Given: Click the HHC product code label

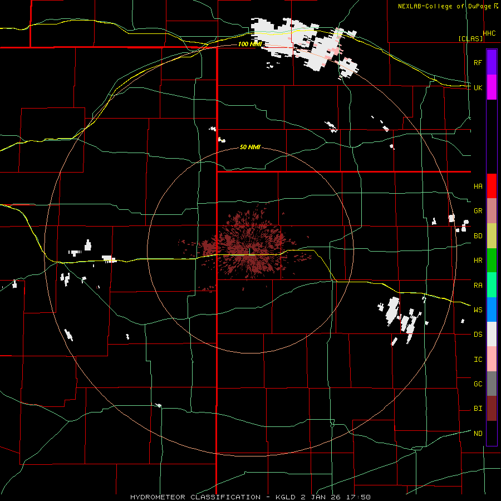Looking at the screenshot, I should point(489,33).
